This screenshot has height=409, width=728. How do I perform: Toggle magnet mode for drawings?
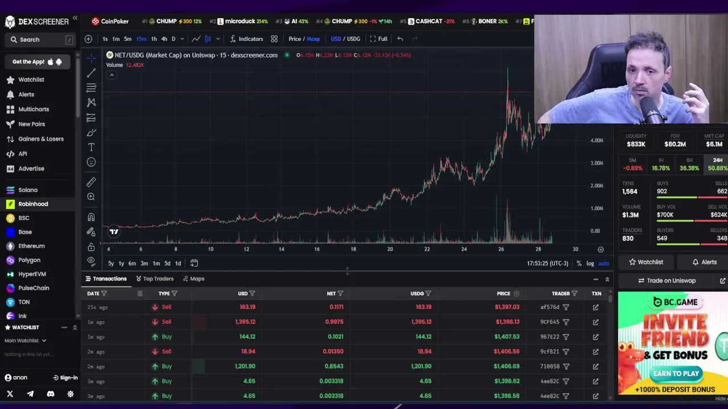tap(91, 217)
